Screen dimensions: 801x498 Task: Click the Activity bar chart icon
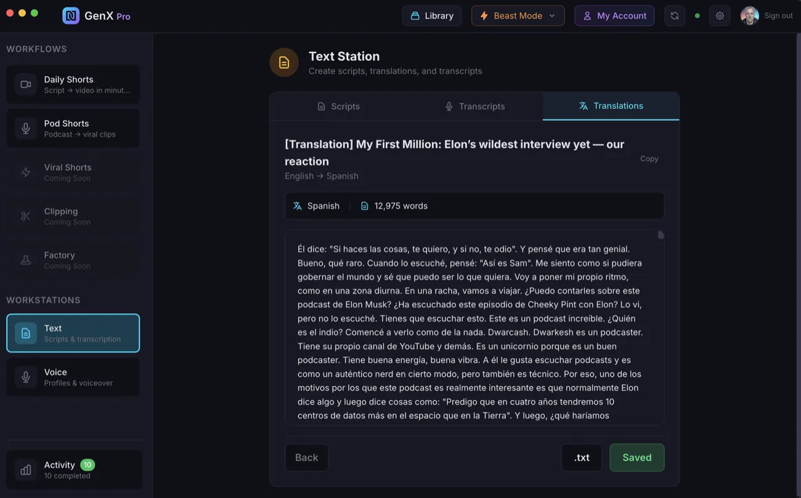point(26,470)
